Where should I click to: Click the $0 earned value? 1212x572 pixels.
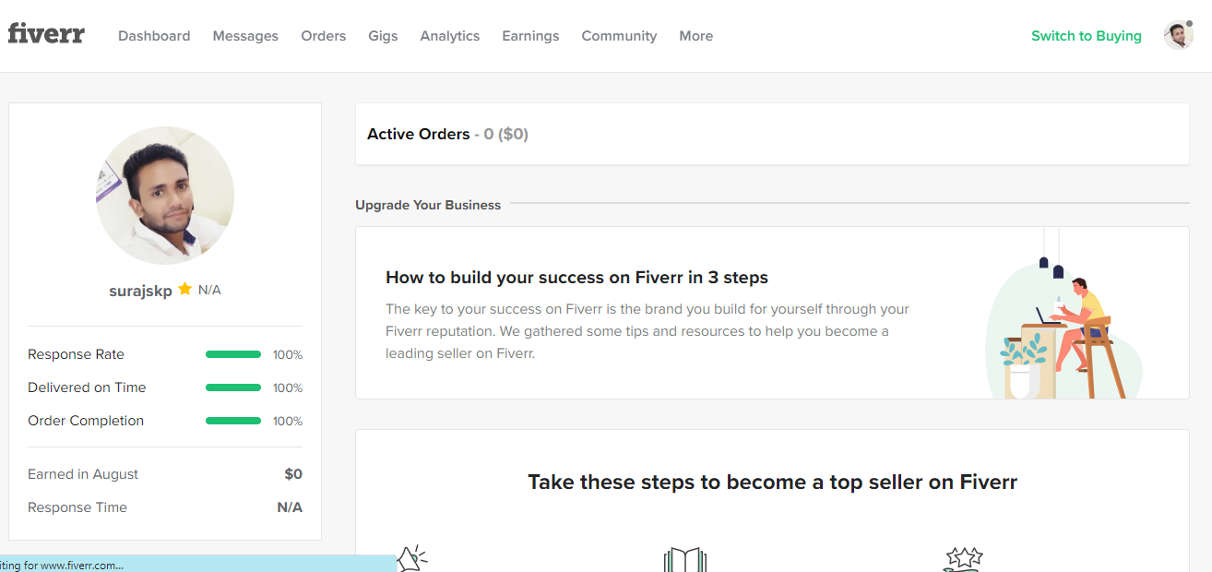coord(293,474)
